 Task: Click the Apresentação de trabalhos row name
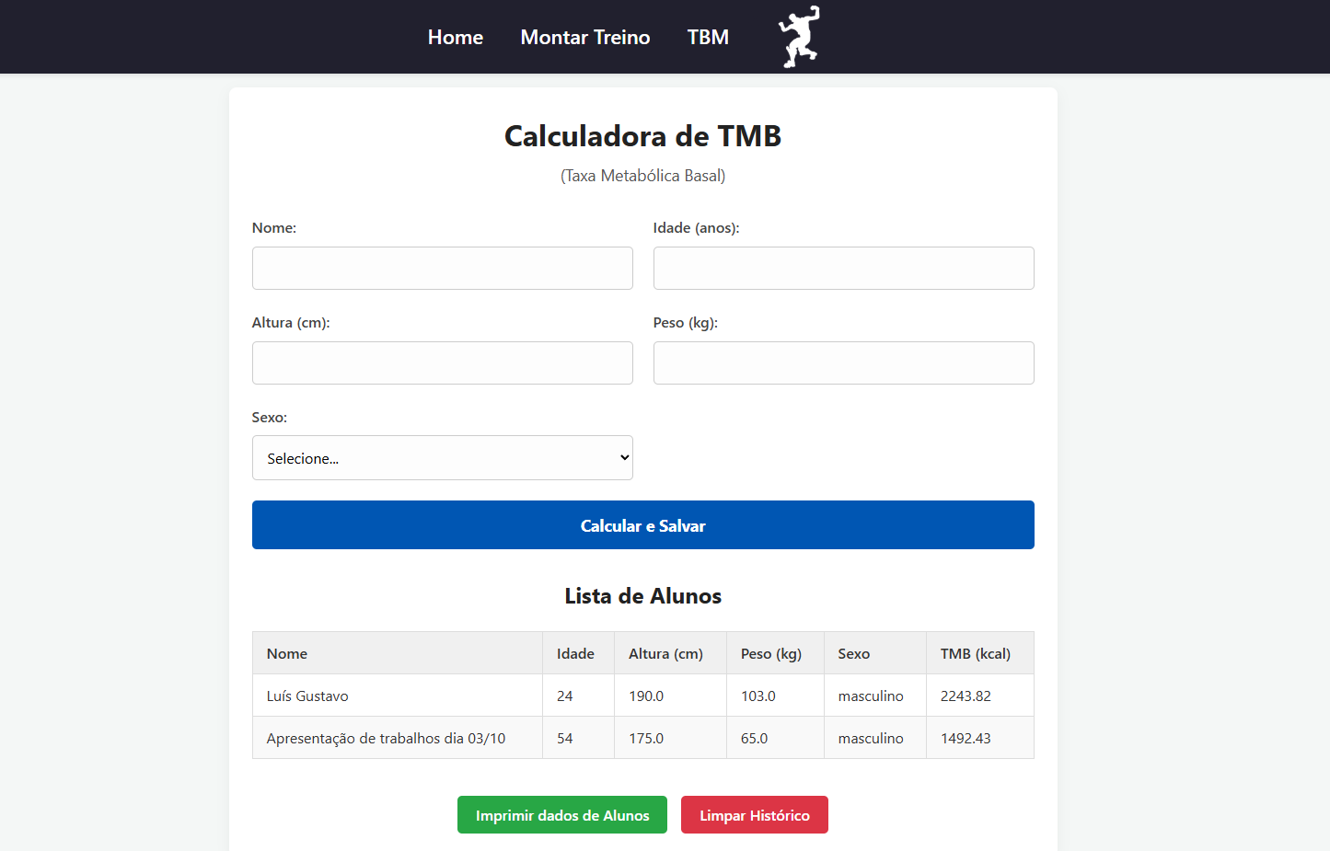(x=386, y=738)
